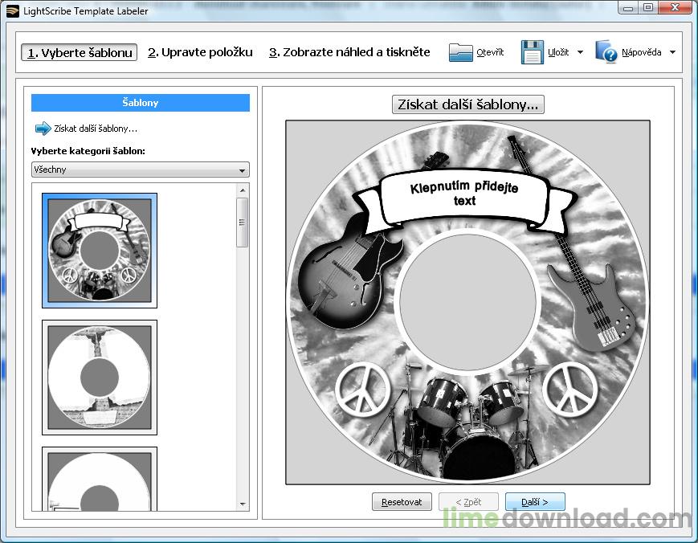Click the Nápověda help icon

point(606,52)
